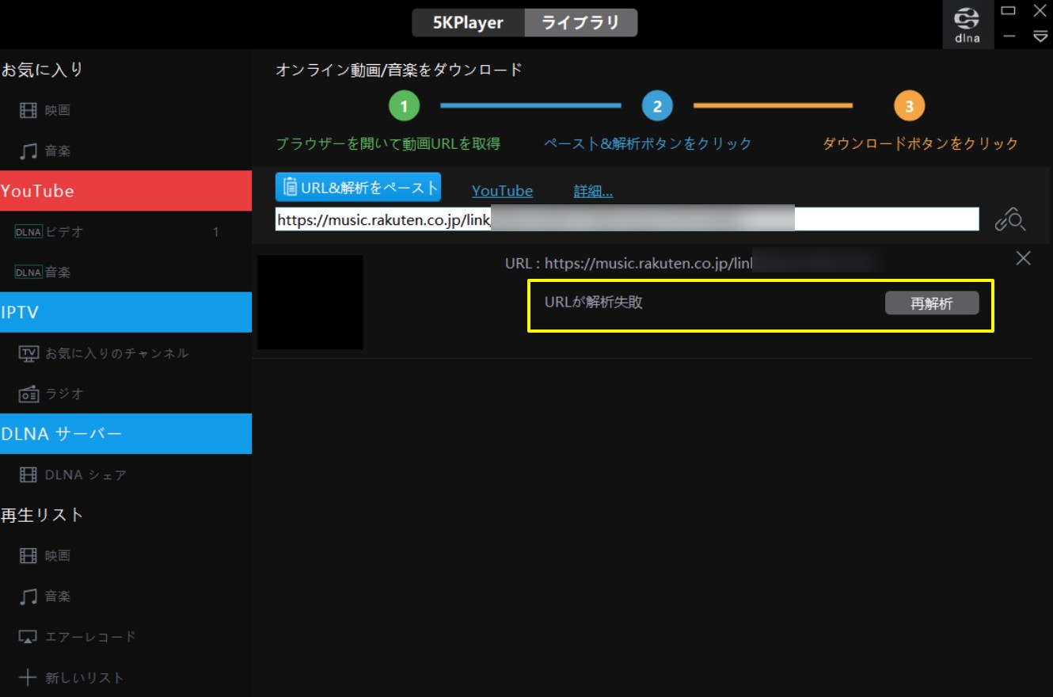Remove the failed URL entry with X
The height and width of the screenshot is (697, 1053).
click(x=1023, y=258)
